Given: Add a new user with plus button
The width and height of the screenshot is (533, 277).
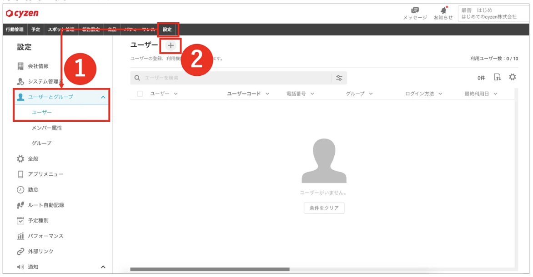Looking at the screenshot, I should (171, 45).
